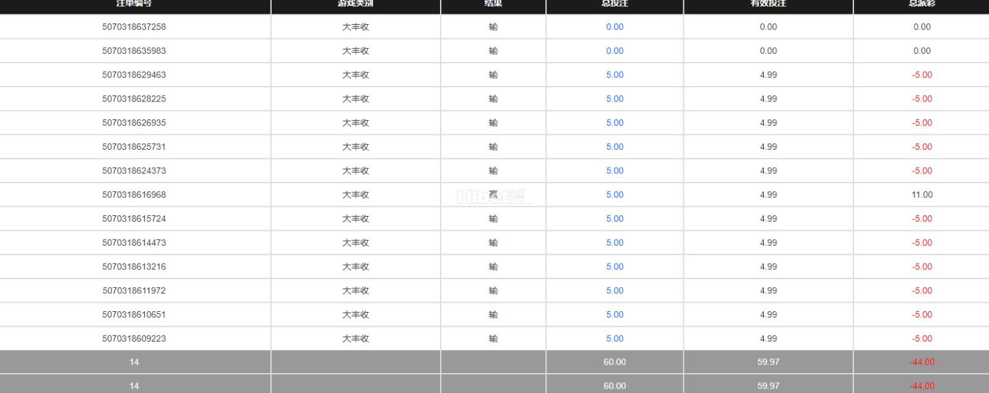Screen dimensions: 989x393
Task: Click the 总投注 column header
Action: (614, 4)
